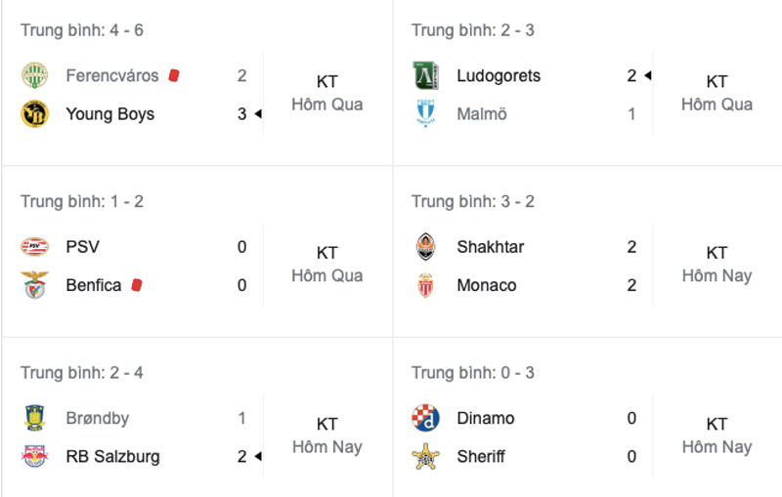This screenshot has width=782, height=497.
Task: Click the PSV club crest
Action: click(34, 246)
